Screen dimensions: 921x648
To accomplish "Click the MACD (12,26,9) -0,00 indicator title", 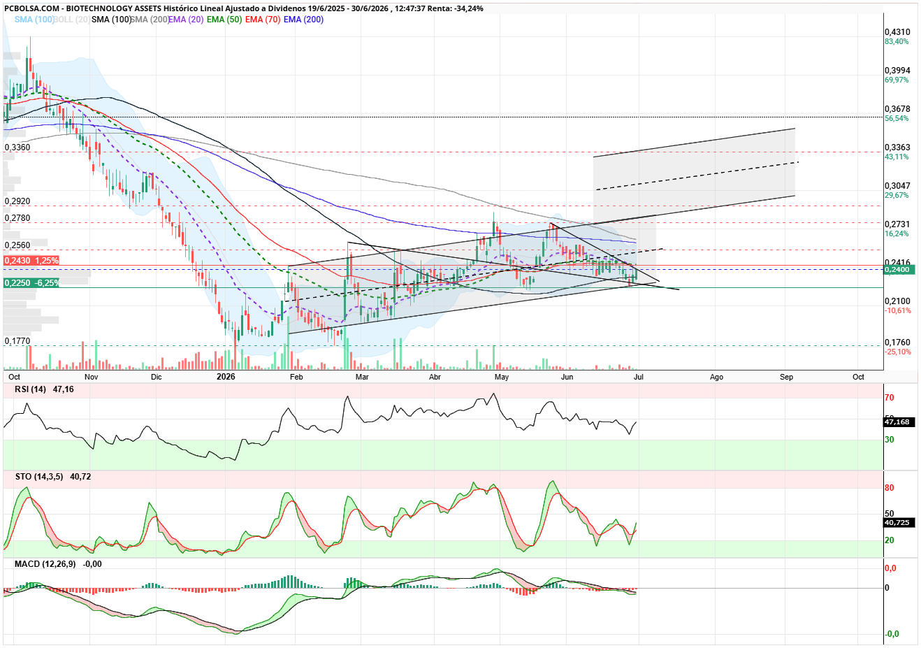I will point(58,564).
